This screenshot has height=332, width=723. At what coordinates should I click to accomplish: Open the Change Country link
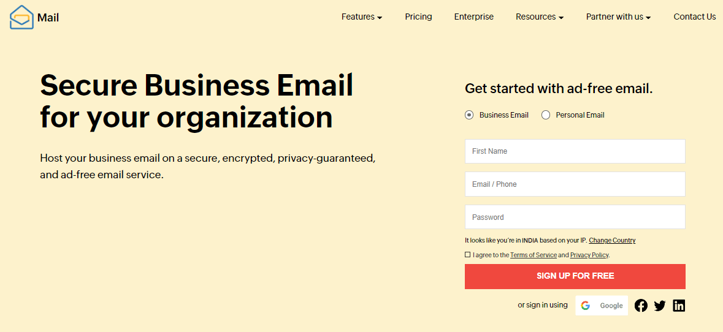coord(612,240)
